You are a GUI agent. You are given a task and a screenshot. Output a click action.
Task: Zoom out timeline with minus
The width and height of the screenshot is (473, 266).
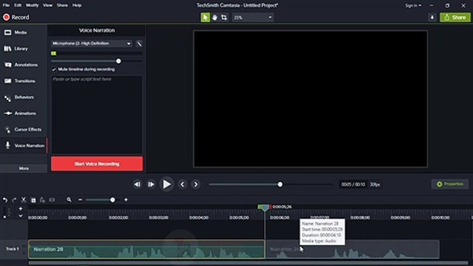(x=80, y=200)
